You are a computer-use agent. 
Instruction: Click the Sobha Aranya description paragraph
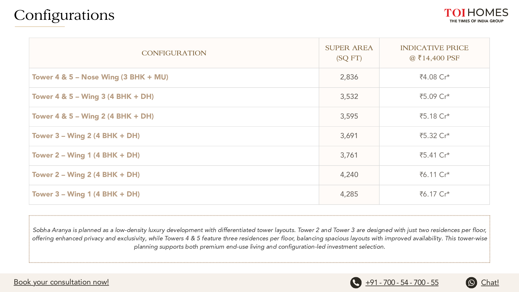coord(259,238)
